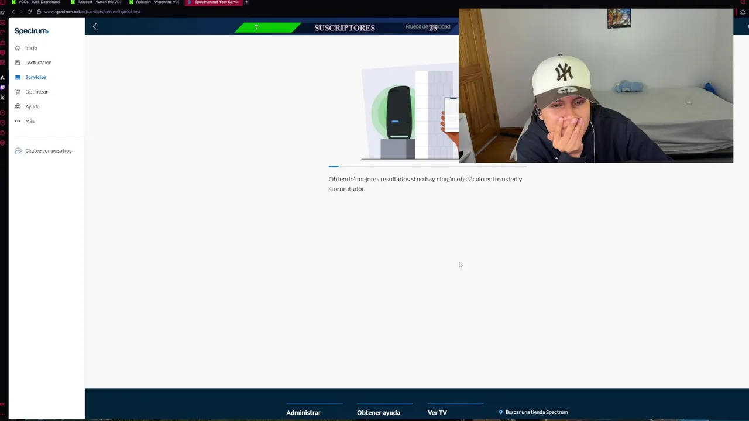Screen dimensions: 749x421
Task: Click the padlock site info icon
Action: [39, 12]
